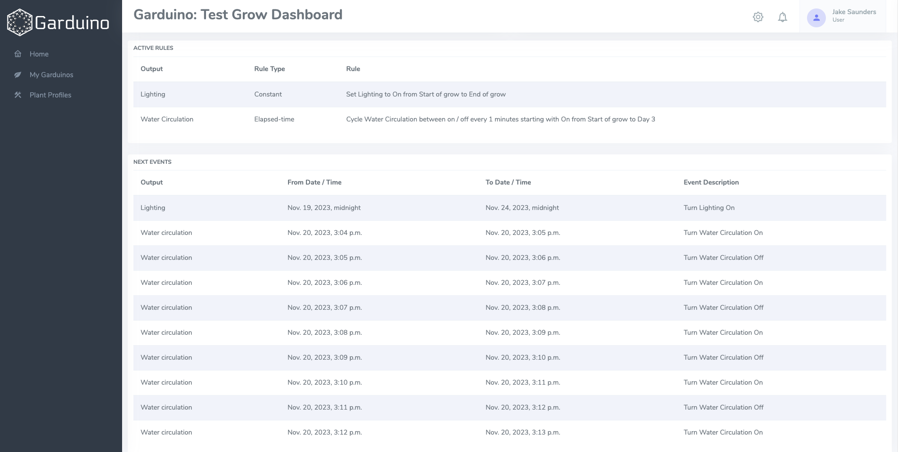898x452 pixels.
Task: Click the user avatar icon
Action: tap(816, 18)
